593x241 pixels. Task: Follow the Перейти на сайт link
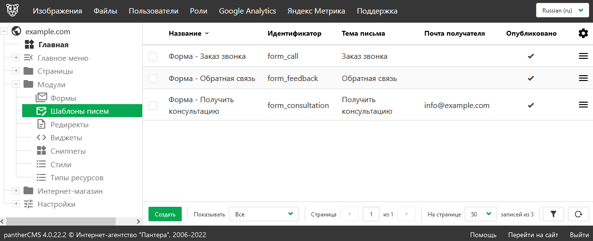click(x=533, y=235)
